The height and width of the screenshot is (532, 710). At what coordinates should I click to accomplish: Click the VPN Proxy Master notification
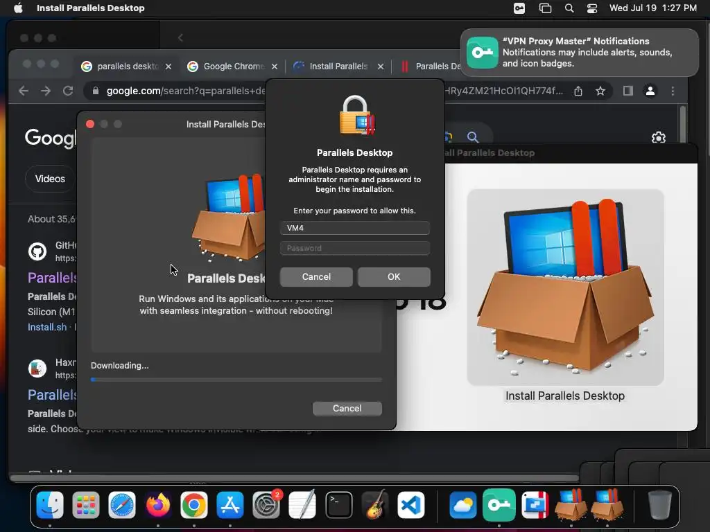tap(580, 53)
